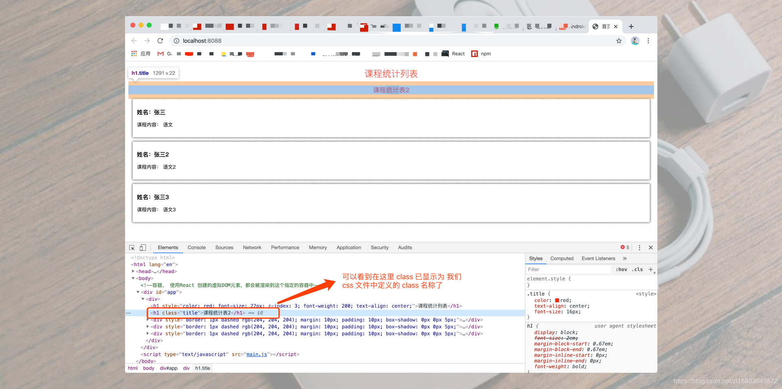782x389 pixels.
Task: Click the Styles filter input
Action: click(x=569, y=269)
